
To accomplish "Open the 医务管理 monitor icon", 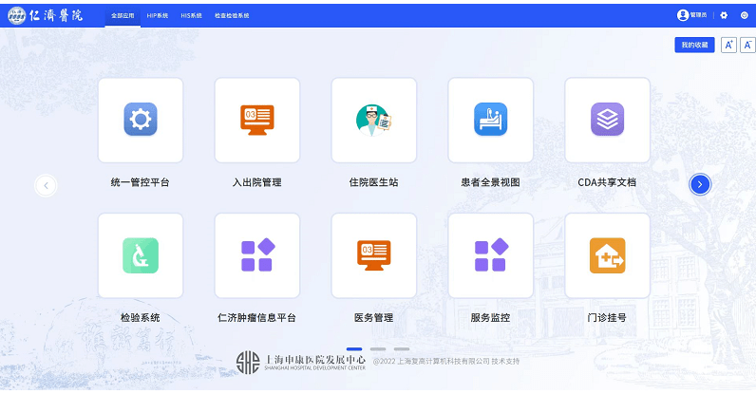I will point(373,255).
